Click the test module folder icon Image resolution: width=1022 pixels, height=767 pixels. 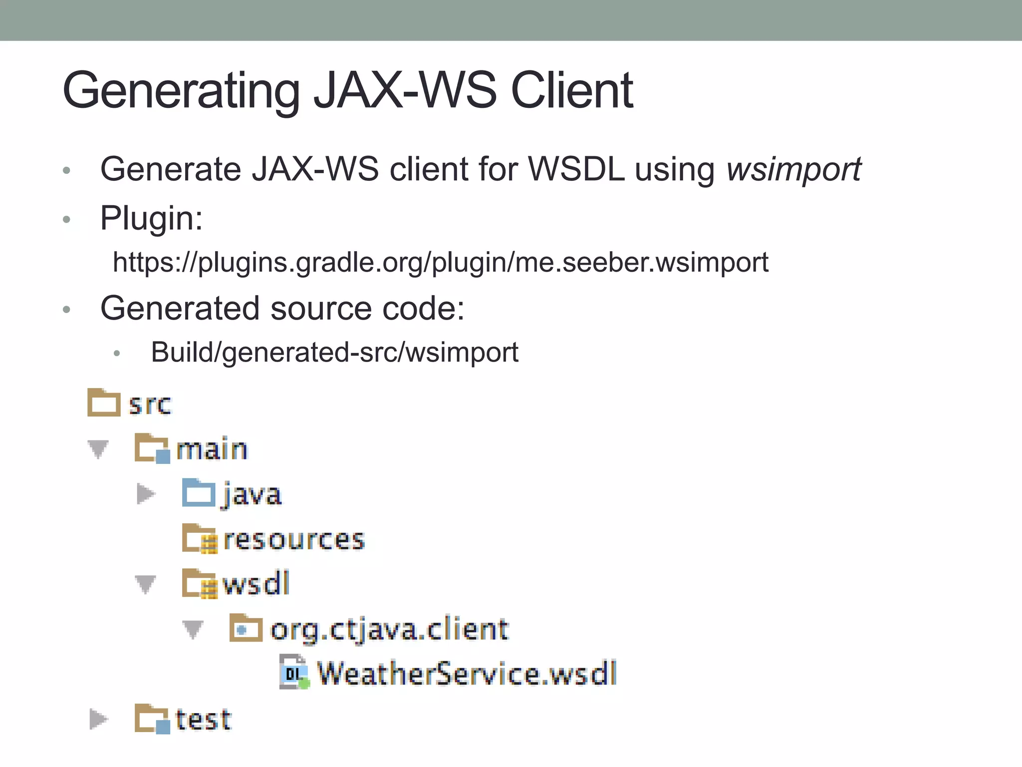[x=152, y=718]
